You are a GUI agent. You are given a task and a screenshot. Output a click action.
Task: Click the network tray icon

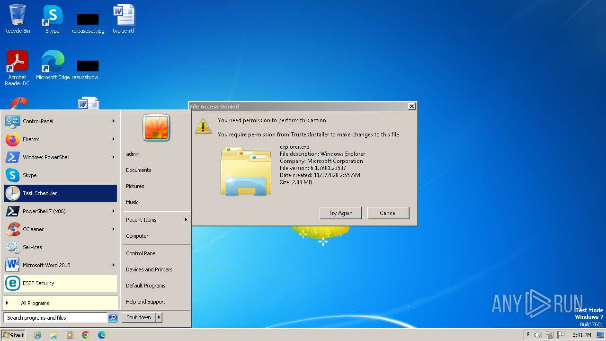coord(550,335)
